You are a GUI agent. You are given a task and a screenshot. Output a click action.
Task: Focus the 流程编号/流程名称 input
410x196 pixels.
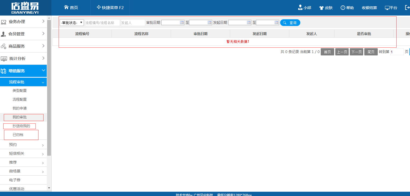pos(102,23)
